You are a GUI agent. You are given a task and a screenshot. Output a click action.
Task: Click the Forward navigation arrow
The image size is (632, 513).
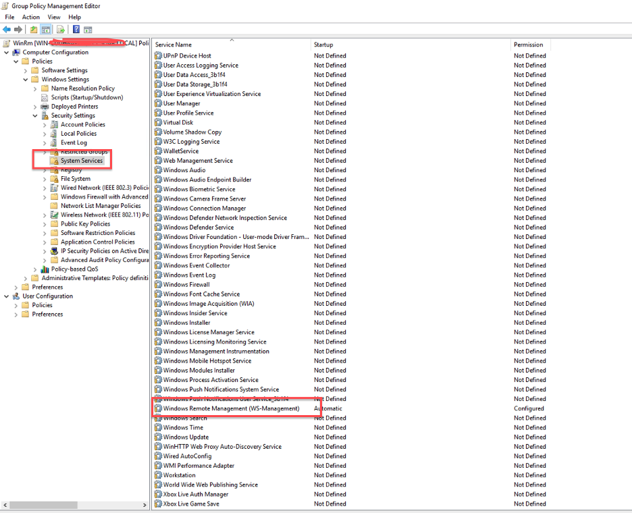[18, 29]
